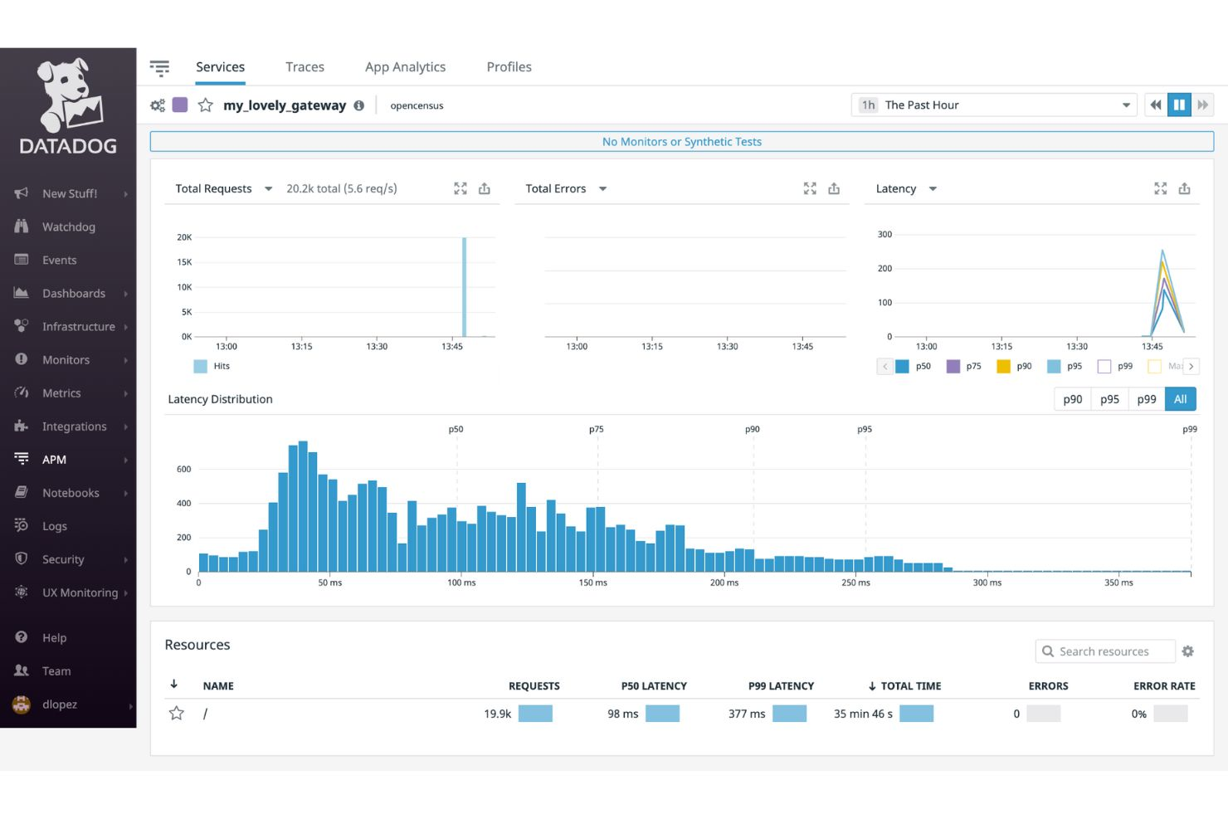Export the Total Errors graph
The image size is (1228, 819).
834,188
